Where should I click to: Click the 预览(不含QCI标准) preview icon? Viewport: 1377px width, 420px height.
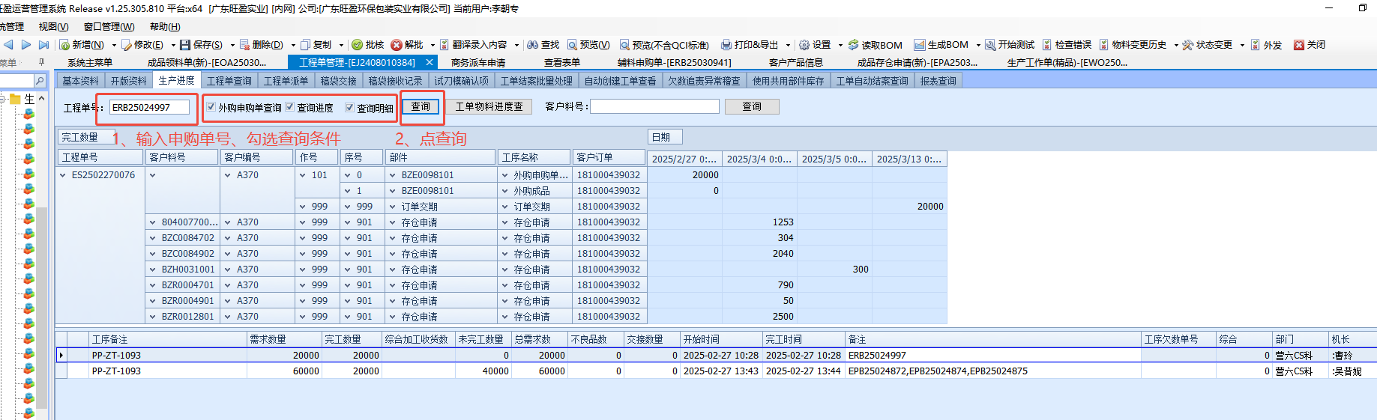coord(624,45)
